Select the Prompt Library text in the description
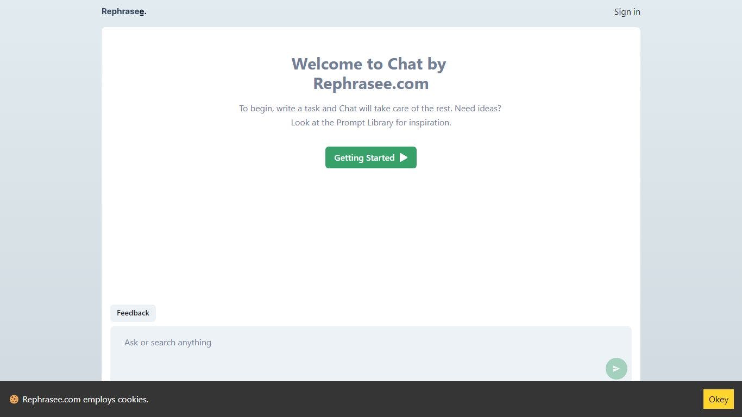Image resolution: width=742 pixels, height=417 pixels. (364, 122)
